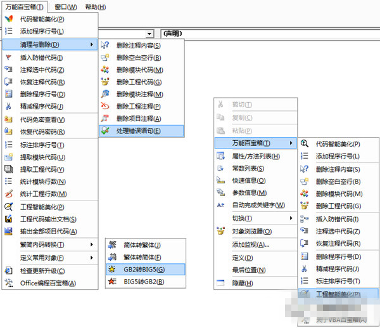Click the 删除模块注释 icon
Image resolution: width=380 pixels, height=328 pixels.
tap(105, 94)
